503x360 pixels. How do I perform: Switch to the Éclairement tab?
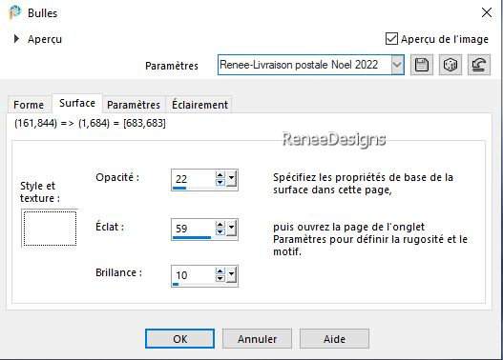[x=199, y=105]
